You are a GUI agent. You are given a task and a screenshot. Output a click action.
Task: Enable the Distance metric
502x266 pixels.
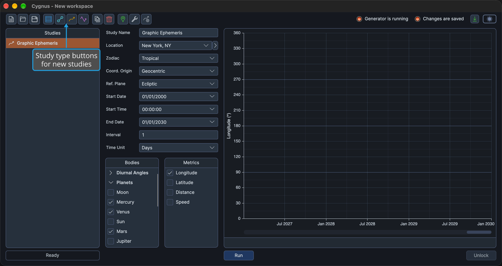click(170, 192)
